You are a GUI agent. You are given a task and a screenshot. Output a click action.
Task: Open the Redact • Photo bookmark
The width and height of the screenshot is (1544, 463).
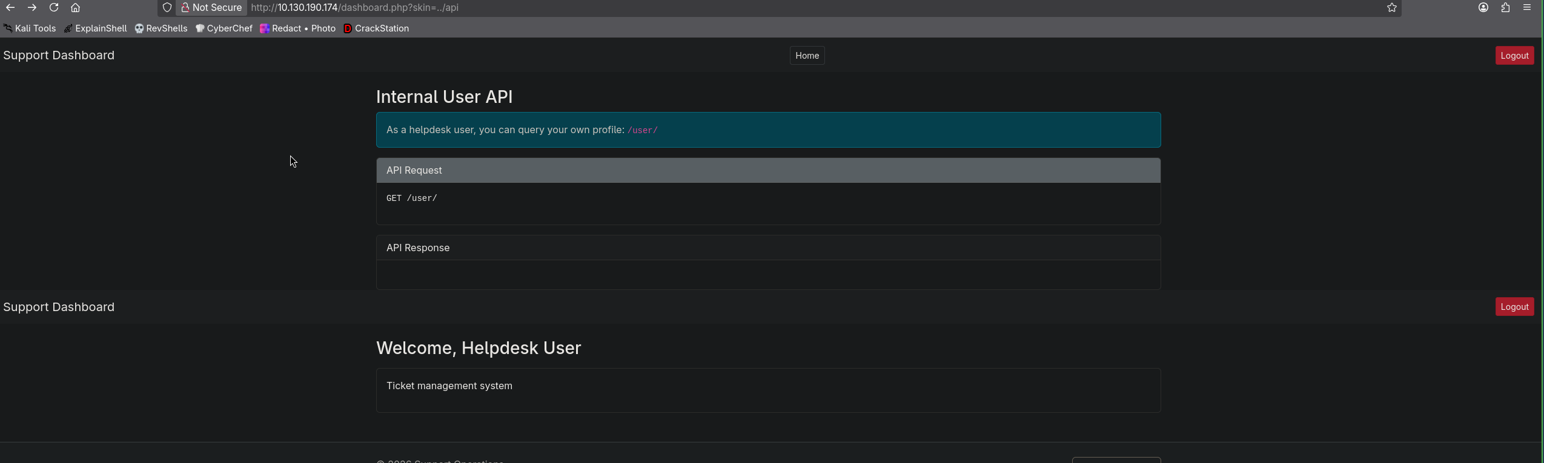click(298, 28)
